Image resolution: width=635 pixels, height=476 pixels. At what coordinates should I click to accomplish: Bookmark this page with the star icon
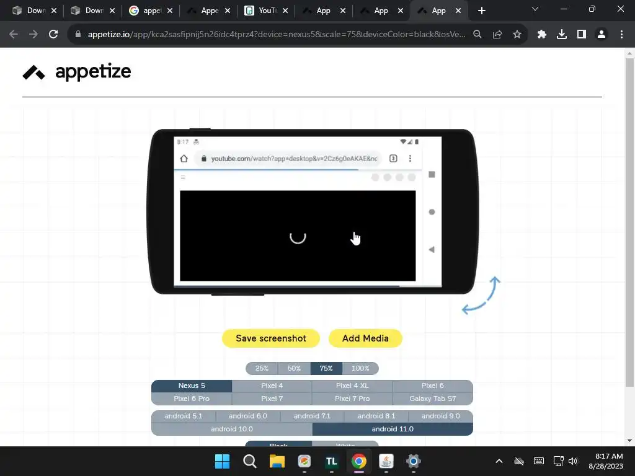(517, 35)
